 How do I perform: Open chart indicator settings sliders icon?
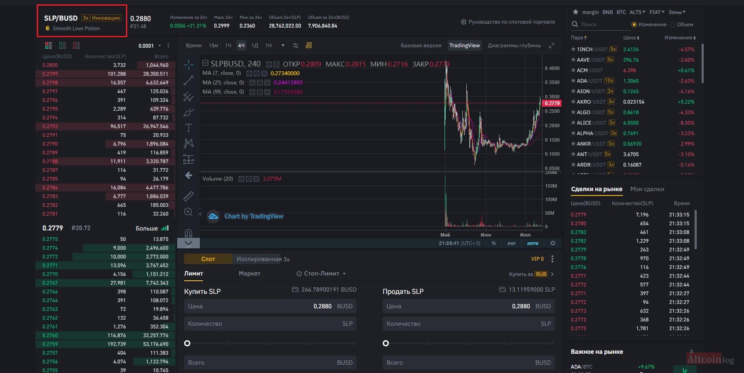point(296,45)
